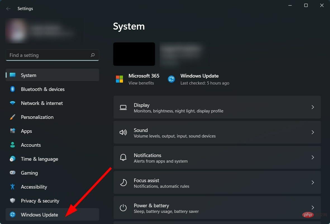Open Accessibility settings icon
The height and width of the screenshot is (224, 330).
tap(13, 187)
